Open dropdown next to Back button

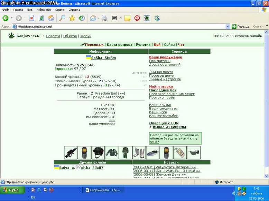point(12,18)
